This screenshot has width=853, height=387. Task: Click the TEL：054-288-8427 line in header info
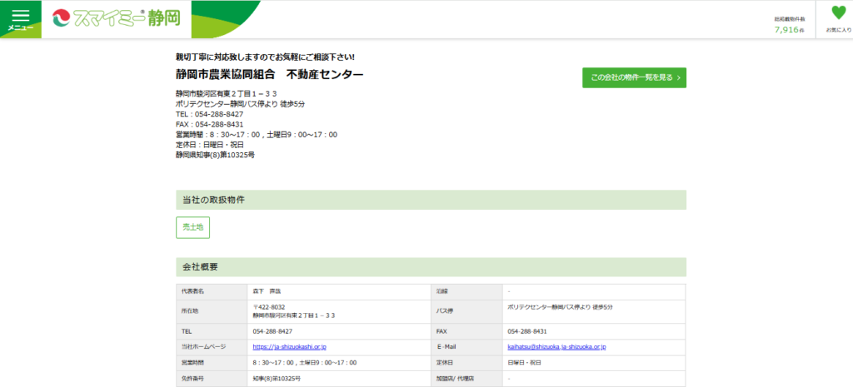tap(209, 115)
